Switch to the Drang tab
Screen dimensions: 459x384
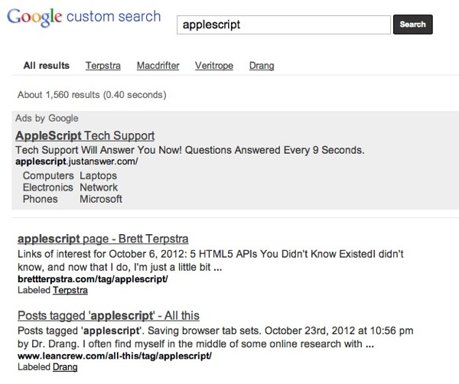262,66
